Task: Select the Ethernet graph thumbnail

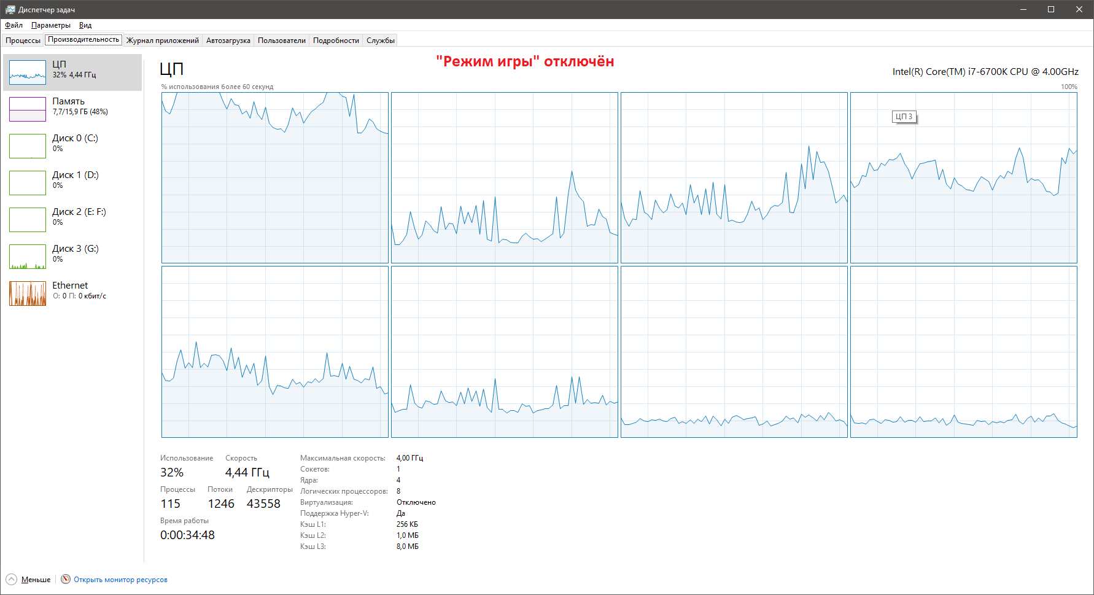Action: (28, 294)
